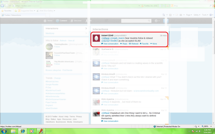Open the IE Safety menu
This screenshot has width=215, height=134.
point(197,15)
